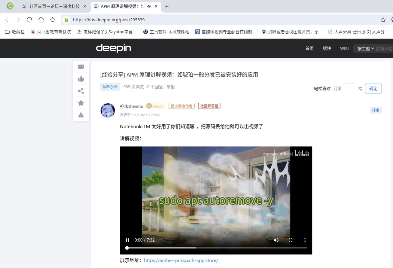Open the video player's three-dot options menu
This screenshot has height=268, width=393.
(305, 240)
